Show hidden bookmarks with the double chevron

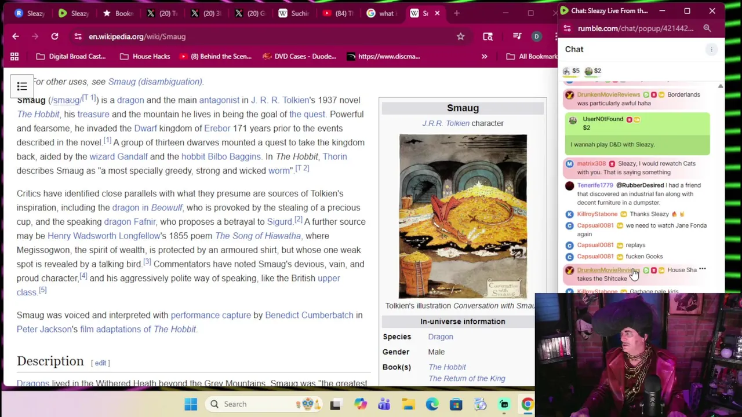[x=484, y=56]
